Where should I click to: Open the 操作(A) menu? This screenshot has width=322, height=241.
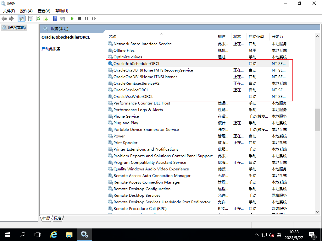[x=26, y=11]
